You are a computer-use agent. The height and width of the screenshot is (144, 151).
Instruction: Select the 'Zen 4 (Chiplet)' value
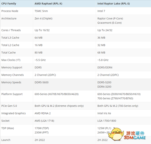click(44, 18)
